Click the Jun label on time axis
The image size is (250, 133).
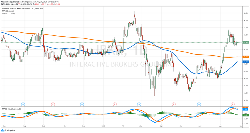[199, 126]
